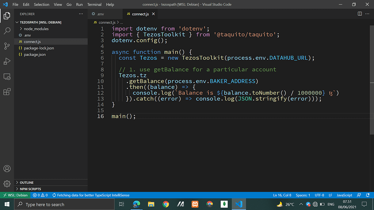Screen dimensions: 374x210
Task: Open the Windows Start menu
Action: tap(7, 204)
